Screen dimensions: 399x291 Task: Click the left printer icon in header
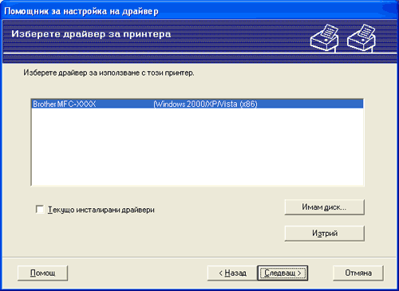pyautogui.click(x=325, y=37)
